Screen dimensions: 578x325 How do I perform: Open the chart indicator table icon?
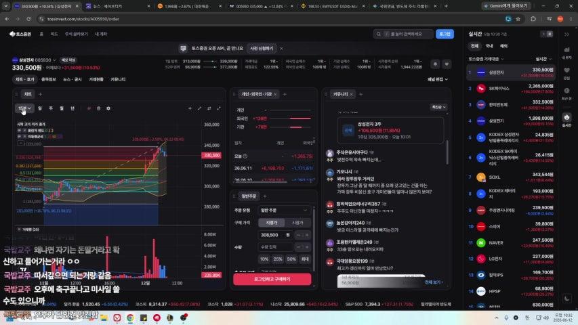[x=98, y=108]
